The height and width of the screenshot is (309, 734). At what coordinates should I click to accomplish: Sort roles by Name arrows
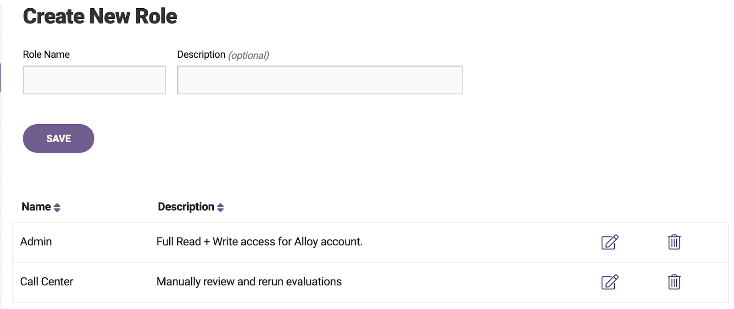coord(57,208)
